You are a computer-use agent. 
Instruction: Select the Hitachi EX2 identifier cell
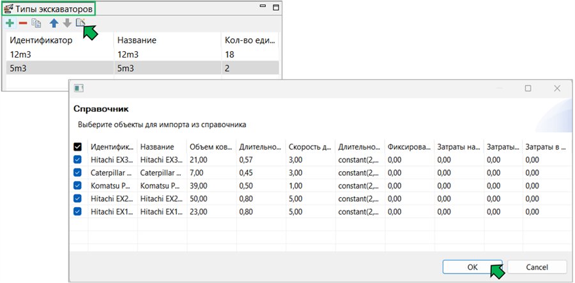(x=112, y=198)
